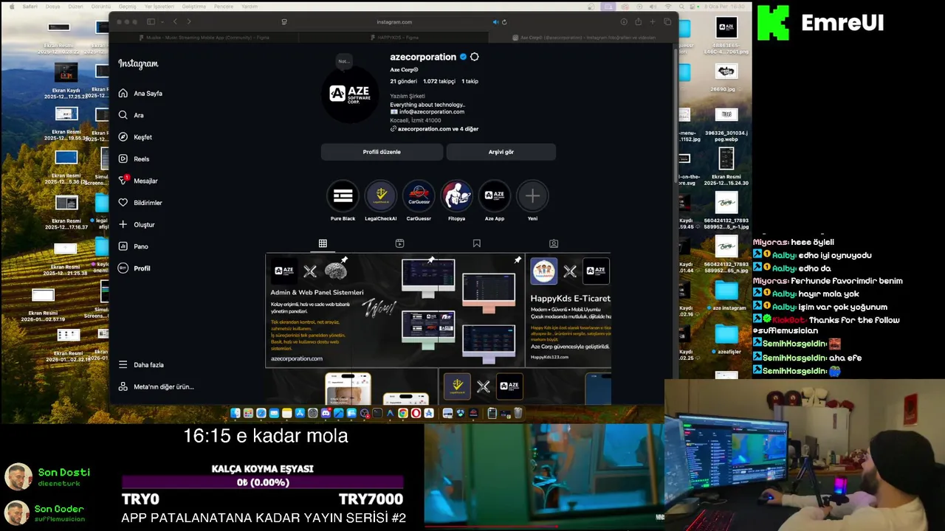
Task: Open the Fitopya story highlight
Action: pos(456,195)
